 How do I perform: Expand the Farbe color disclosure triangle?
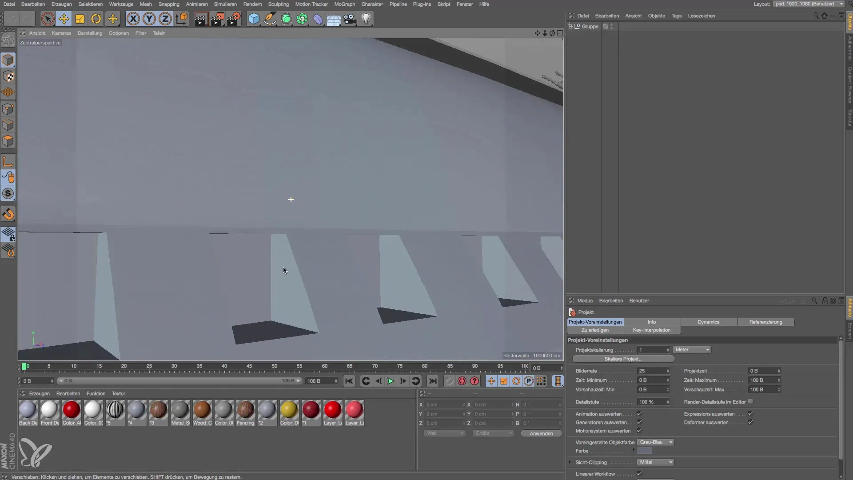(x=634, y=450)
